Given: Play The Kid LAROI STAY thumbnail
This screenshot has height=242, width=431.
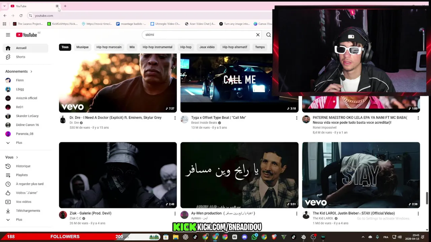Looking at the screenshot, I should pyautogui.click(x=361, y=175).
